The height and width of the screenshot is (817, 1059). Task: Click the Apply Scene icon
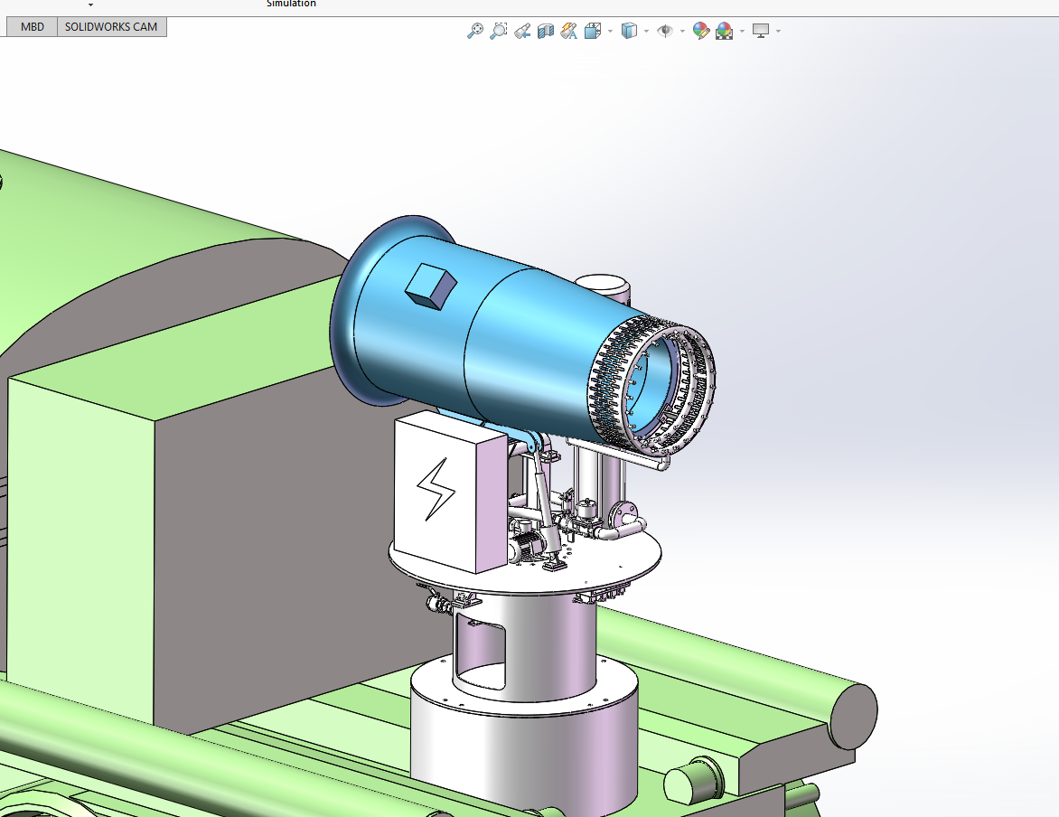pyautogui.click(x=724, y=31)
